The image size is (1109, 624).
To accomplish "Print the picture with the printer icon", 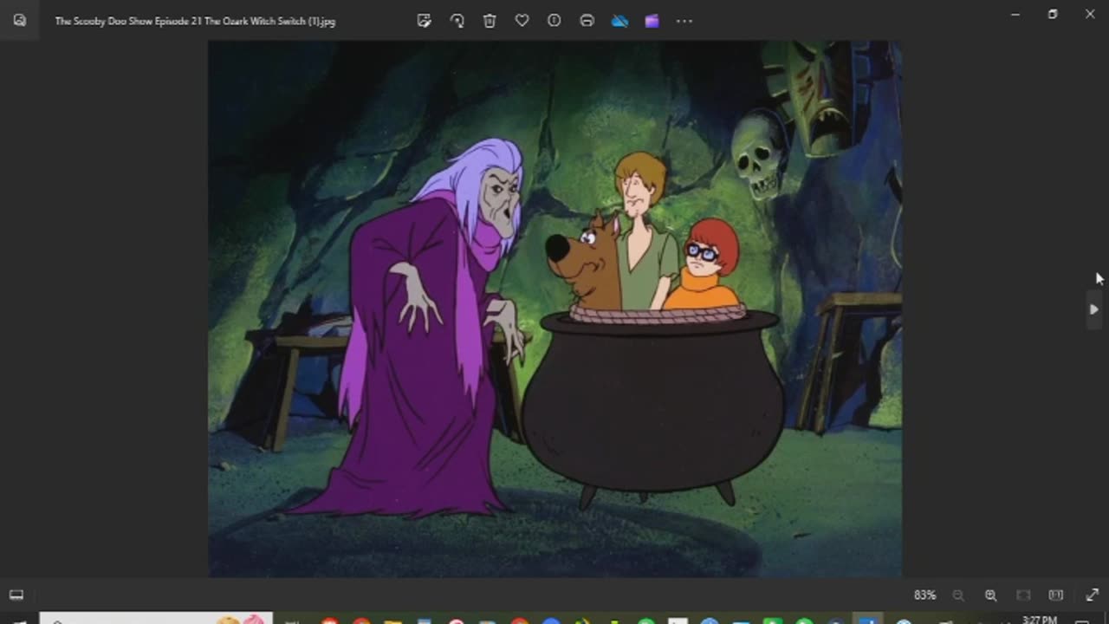I will tap(587, 21).
